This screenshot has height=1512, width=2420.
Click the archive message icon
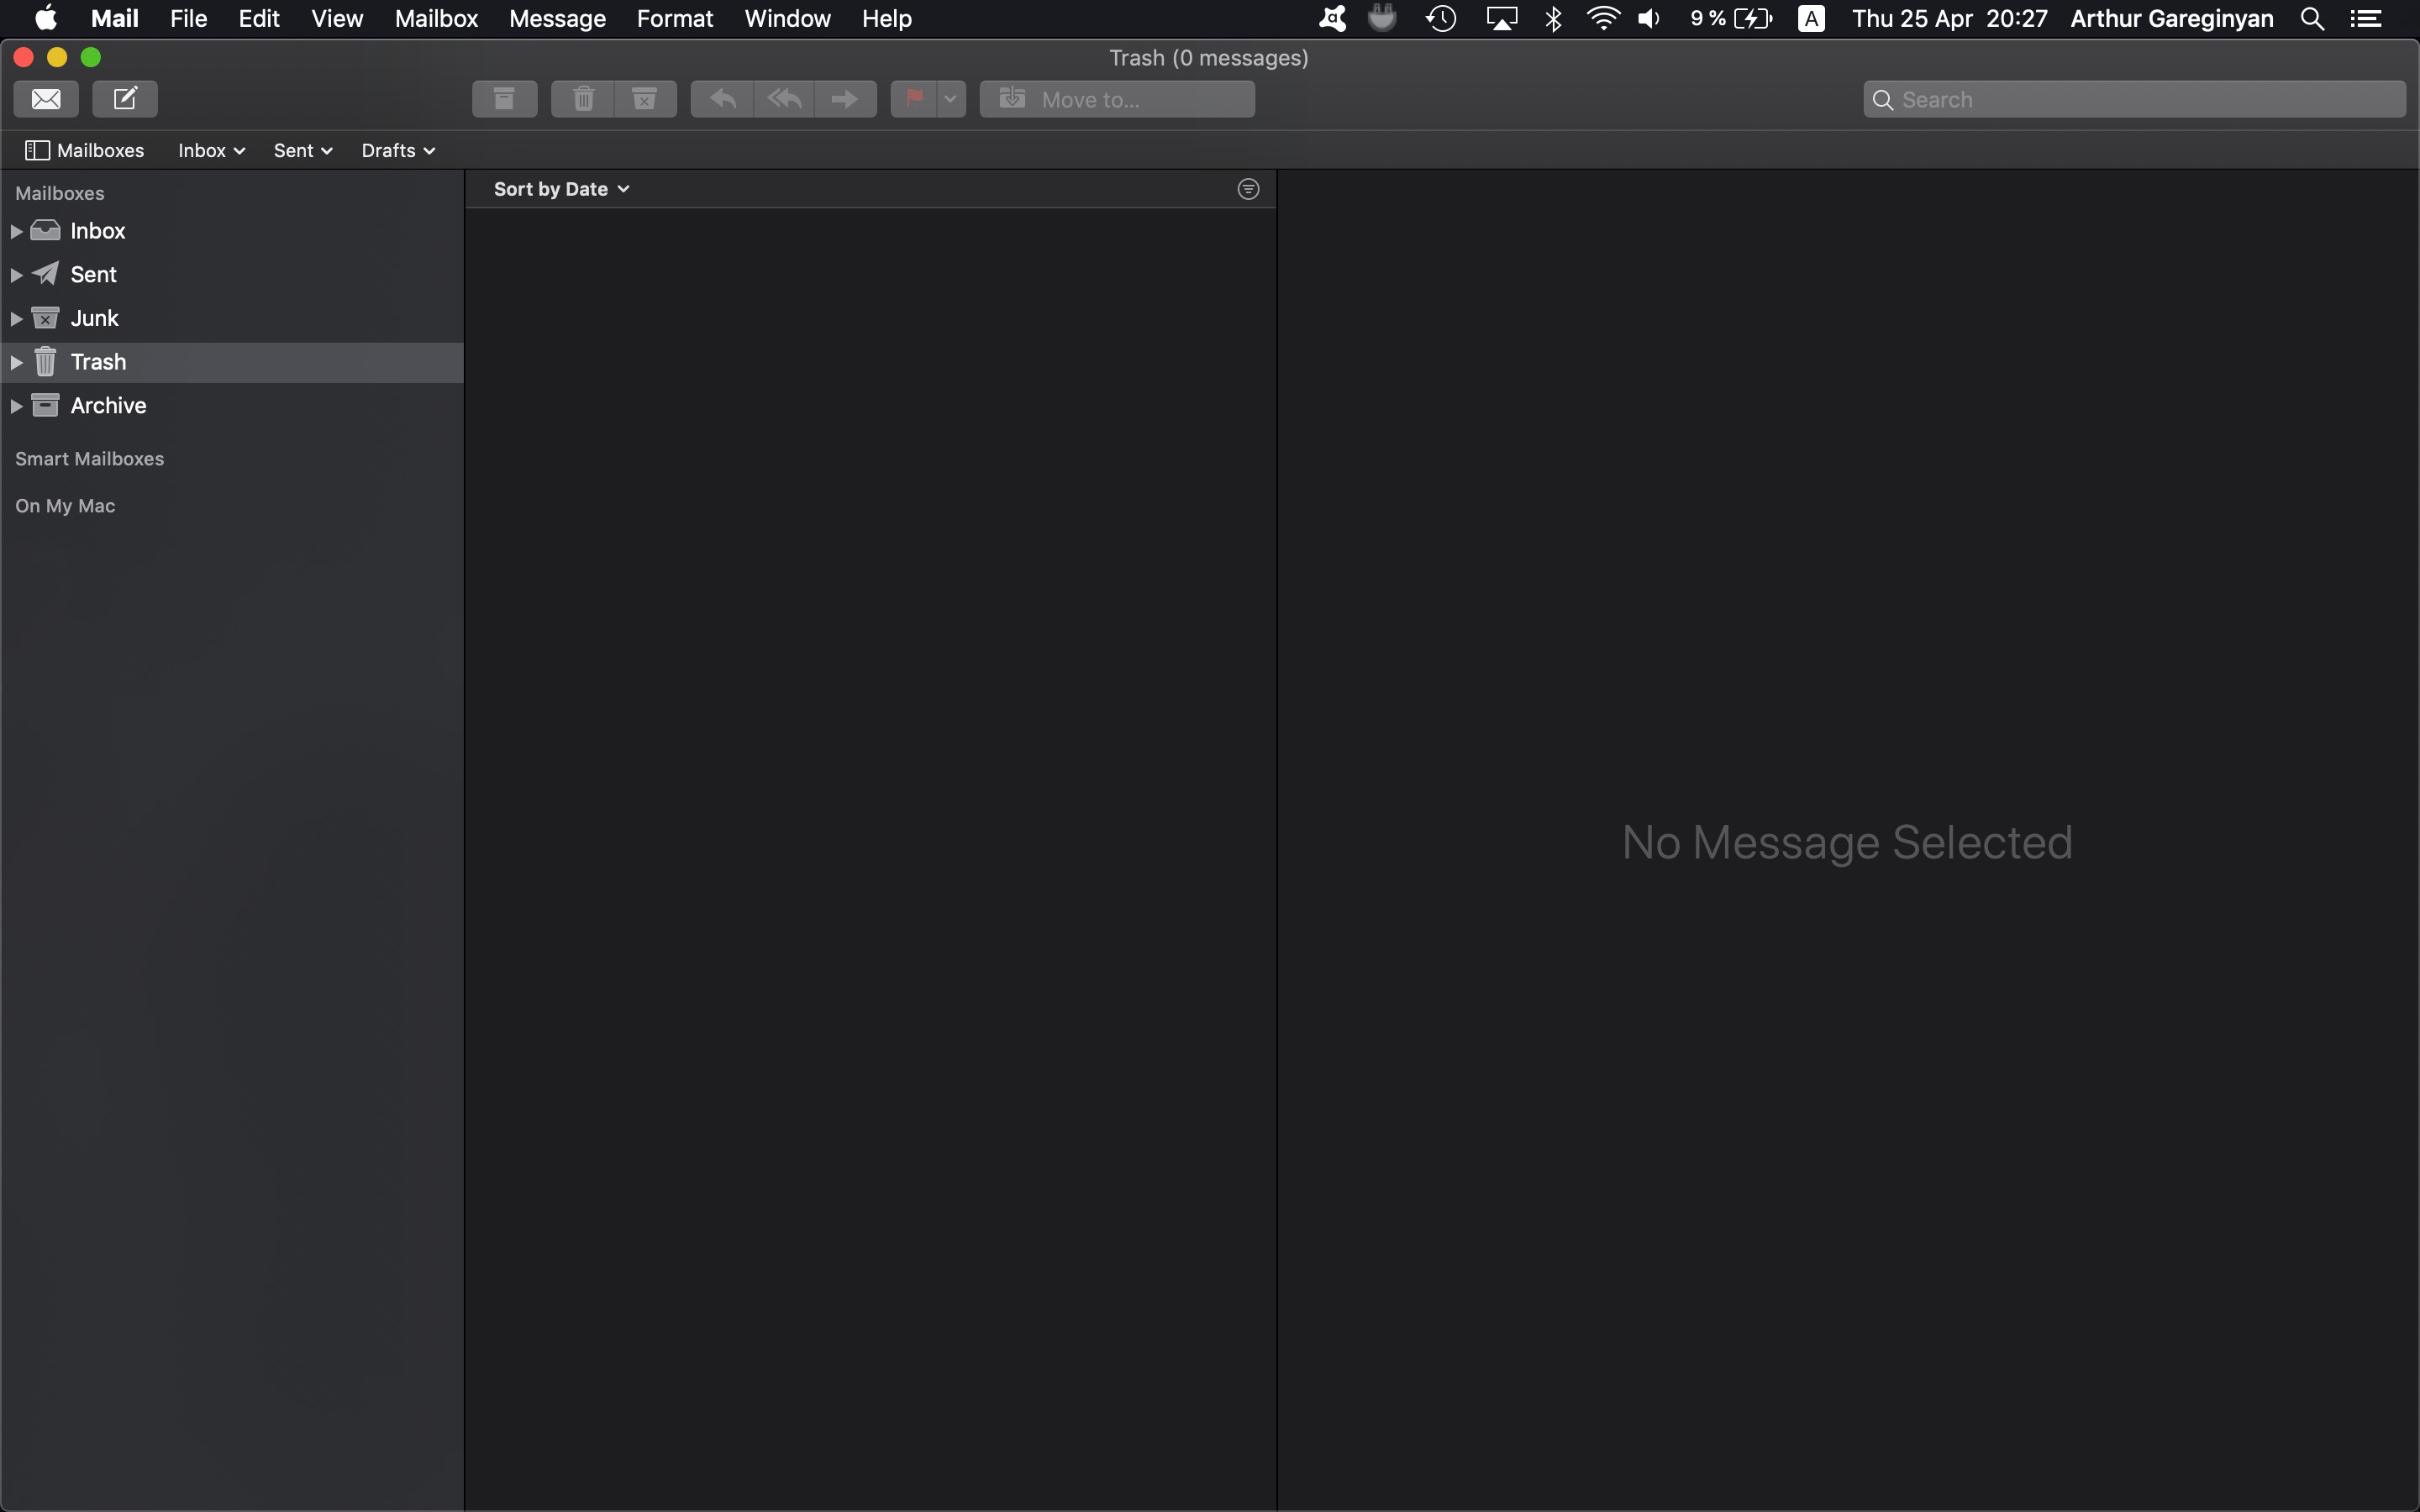point(503,99)
